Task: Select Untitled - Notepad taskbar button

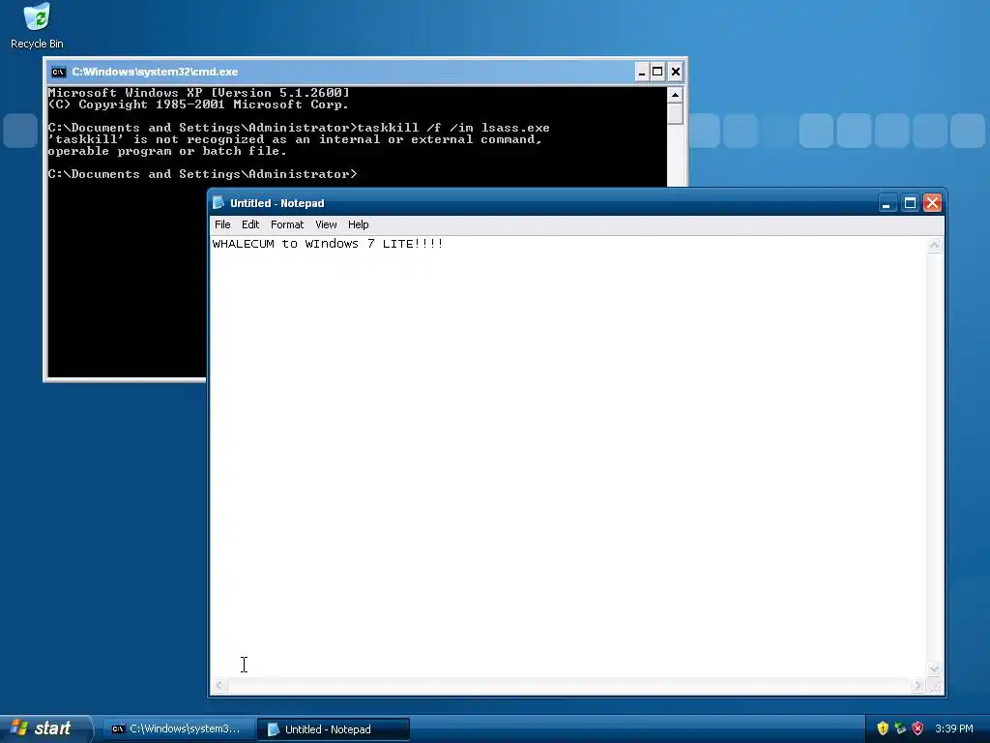Action: pyautogui.click(x=334, y=729)
